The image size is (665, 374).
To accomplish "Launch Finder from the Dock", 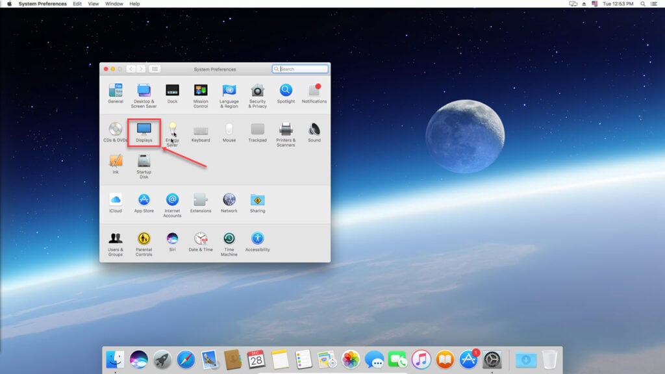I will [115, 360].
